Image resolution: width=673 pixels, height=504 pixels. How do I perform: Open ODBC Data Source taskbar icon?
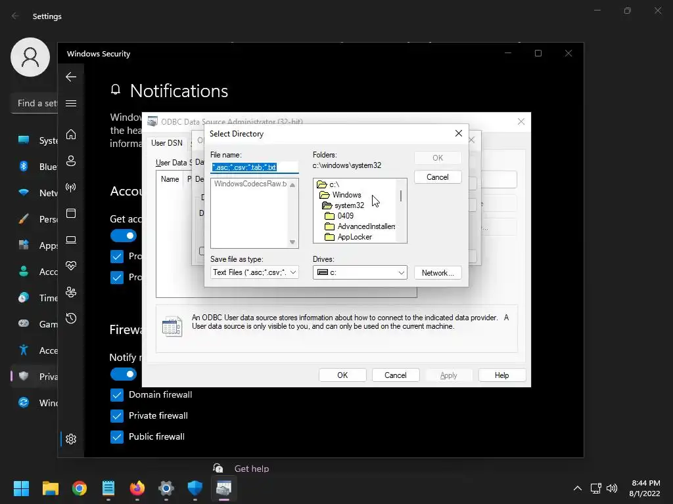(223, 488)
